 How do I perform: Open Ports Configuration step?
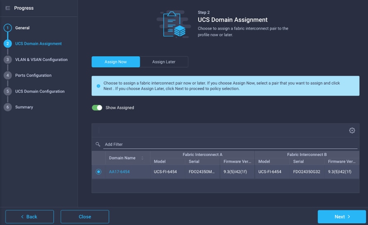(x=33, y=75)
